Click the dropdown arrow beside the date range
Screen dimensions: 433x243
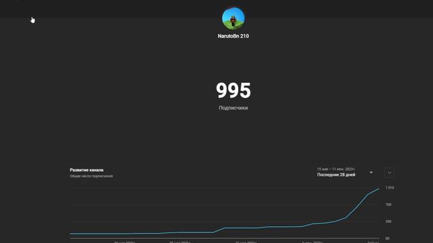coord(371,173)
